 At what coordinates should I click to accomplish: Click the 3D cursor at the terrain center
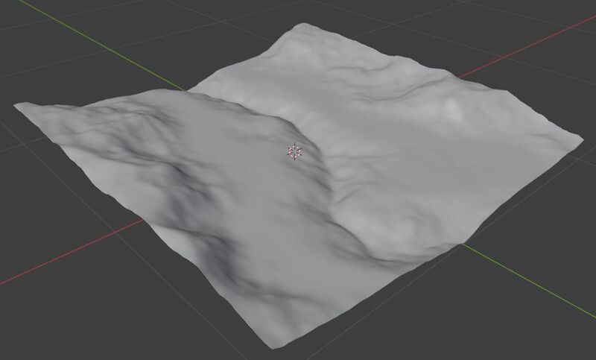[x=294, y=152]
